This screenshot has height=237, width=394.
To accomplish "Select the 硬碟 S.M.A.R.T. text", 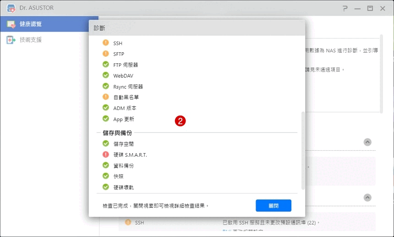I will pos(130,155).
